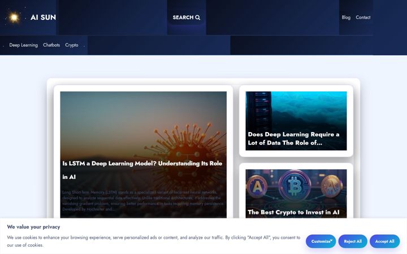
Task: Select the Deep Learning category
Action: tap(23, 45)
